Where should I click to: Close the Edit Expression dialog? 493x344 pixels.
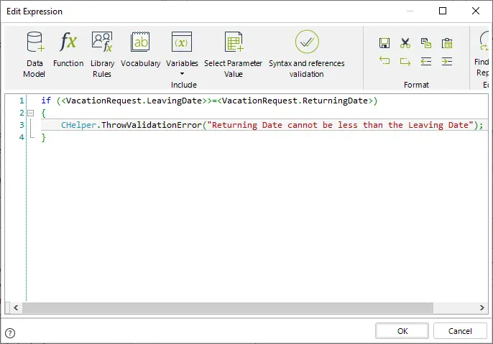point(476,11)
